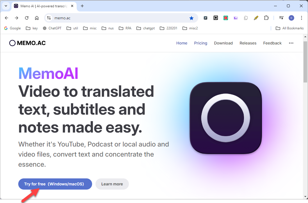Open a new browser tab
308x203 pixels.
click(82, 6)
